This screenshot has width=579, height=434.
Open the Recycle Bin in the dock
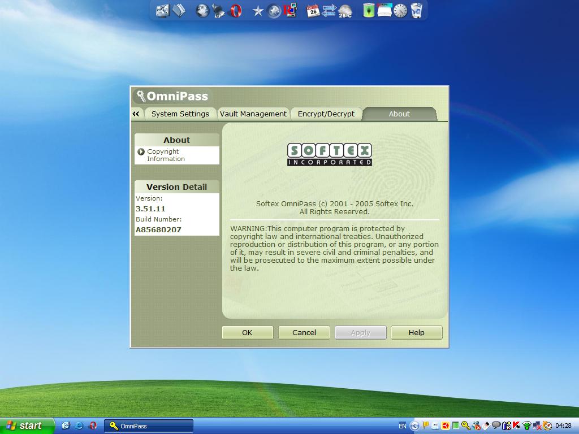pos(417,11)
